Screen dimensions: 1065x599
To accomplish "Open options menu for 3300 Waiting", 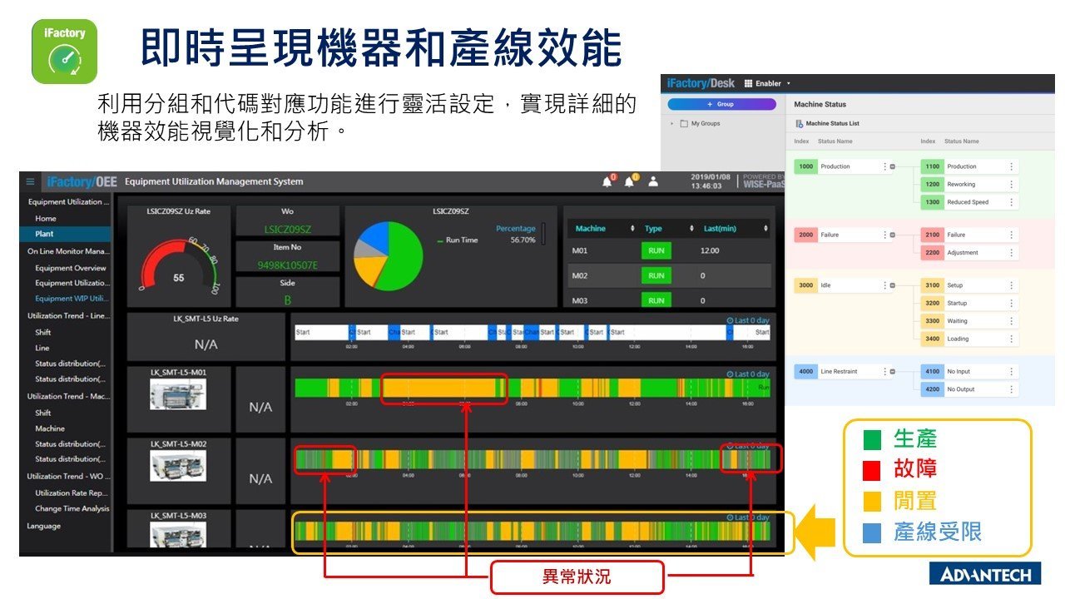I will [1012, 320].
